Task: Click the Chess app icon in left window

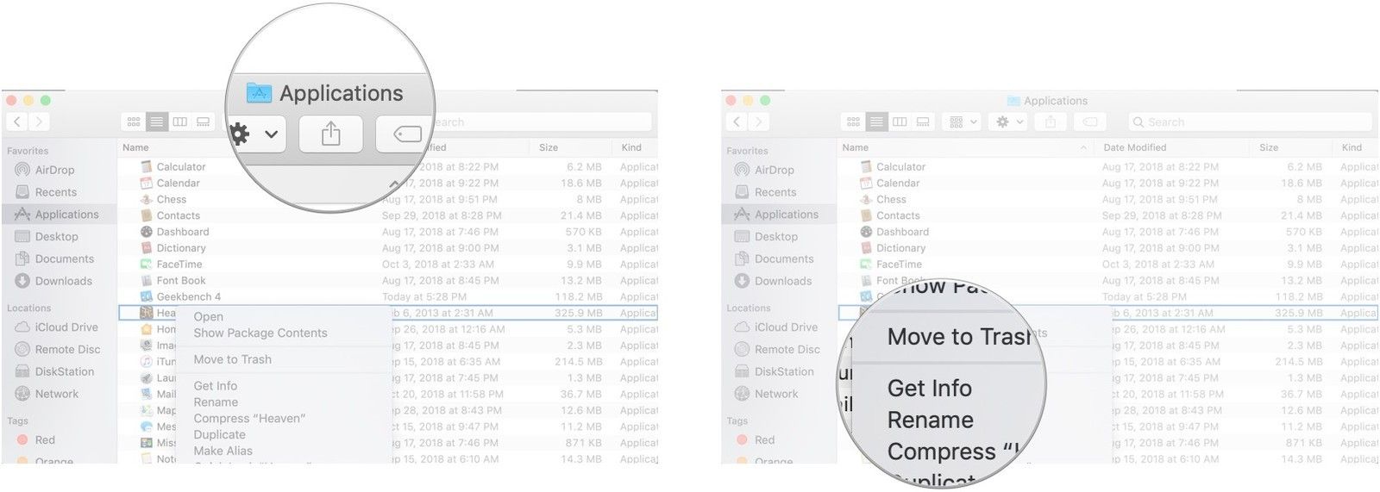Action: [147, 199]
